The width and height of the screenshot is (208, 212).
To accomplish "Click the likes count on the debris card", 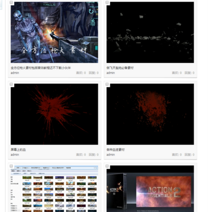I will point(177,73).
